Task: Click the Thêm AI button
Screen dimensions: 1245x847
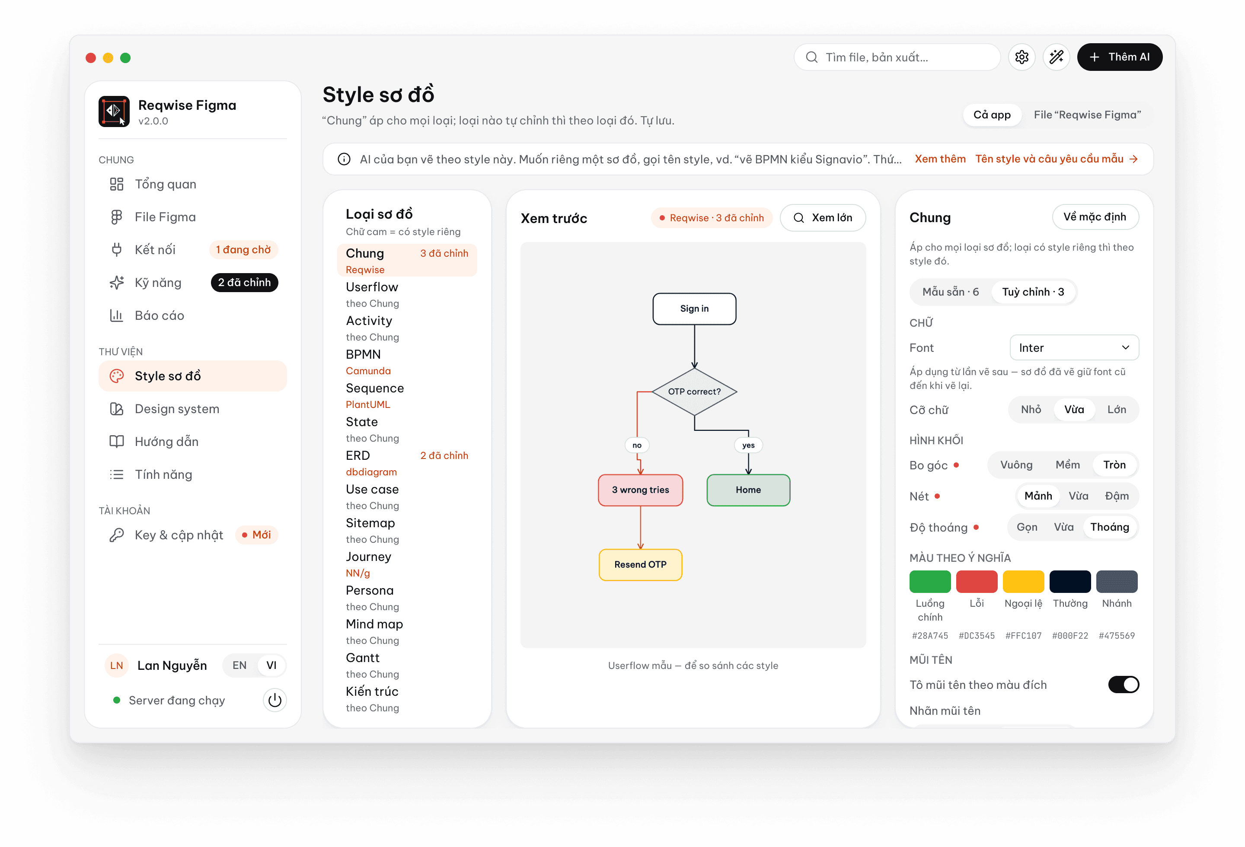Action: coord(1120,57)
